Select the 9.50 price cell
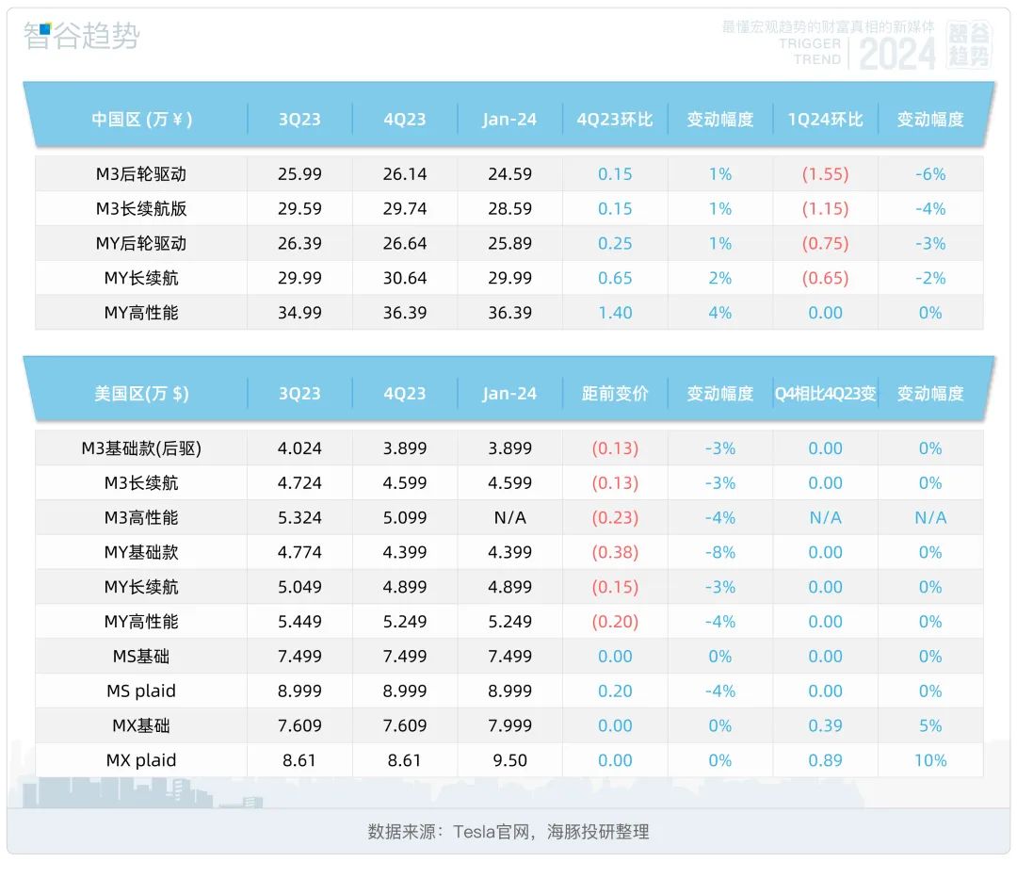The width and height of the screenshot is (1017, 878). [x=509, y=760]
